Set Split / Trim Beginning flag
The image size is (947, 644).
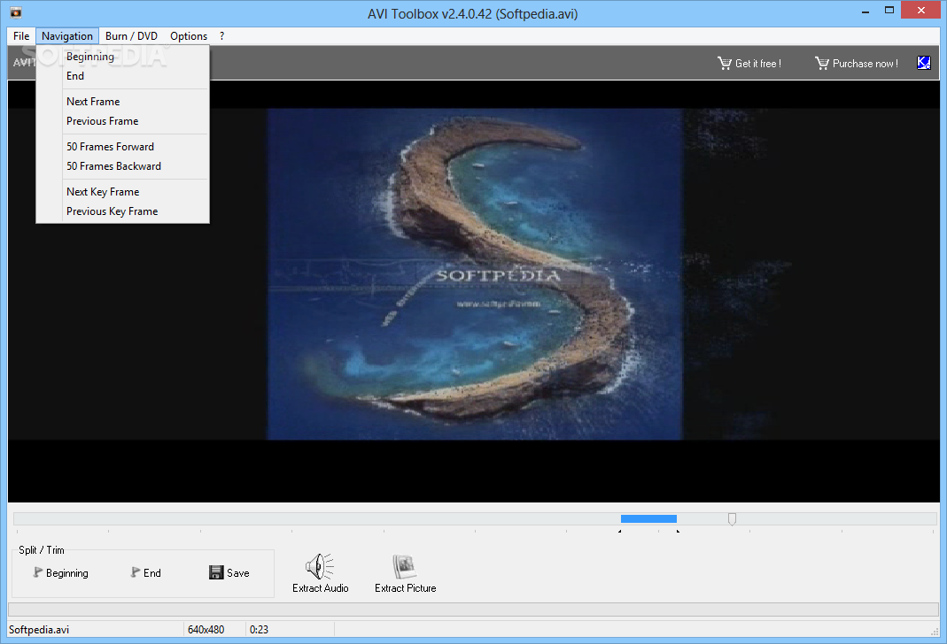click(61, 573)
